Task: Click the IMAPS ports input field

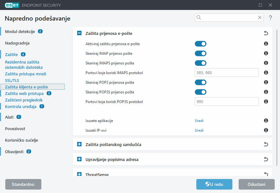Action: [x=226, y=73]
